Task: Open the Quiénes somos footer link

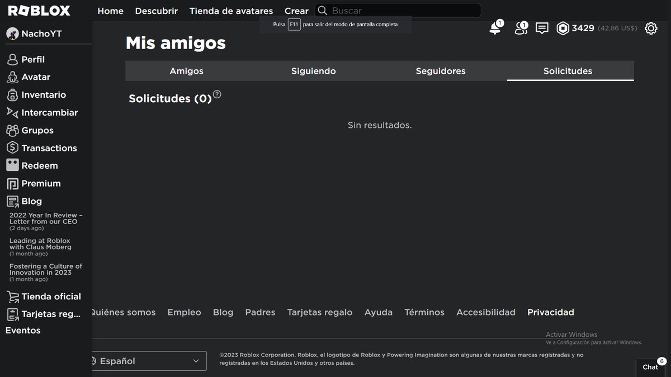Action: tap(124, 312)
